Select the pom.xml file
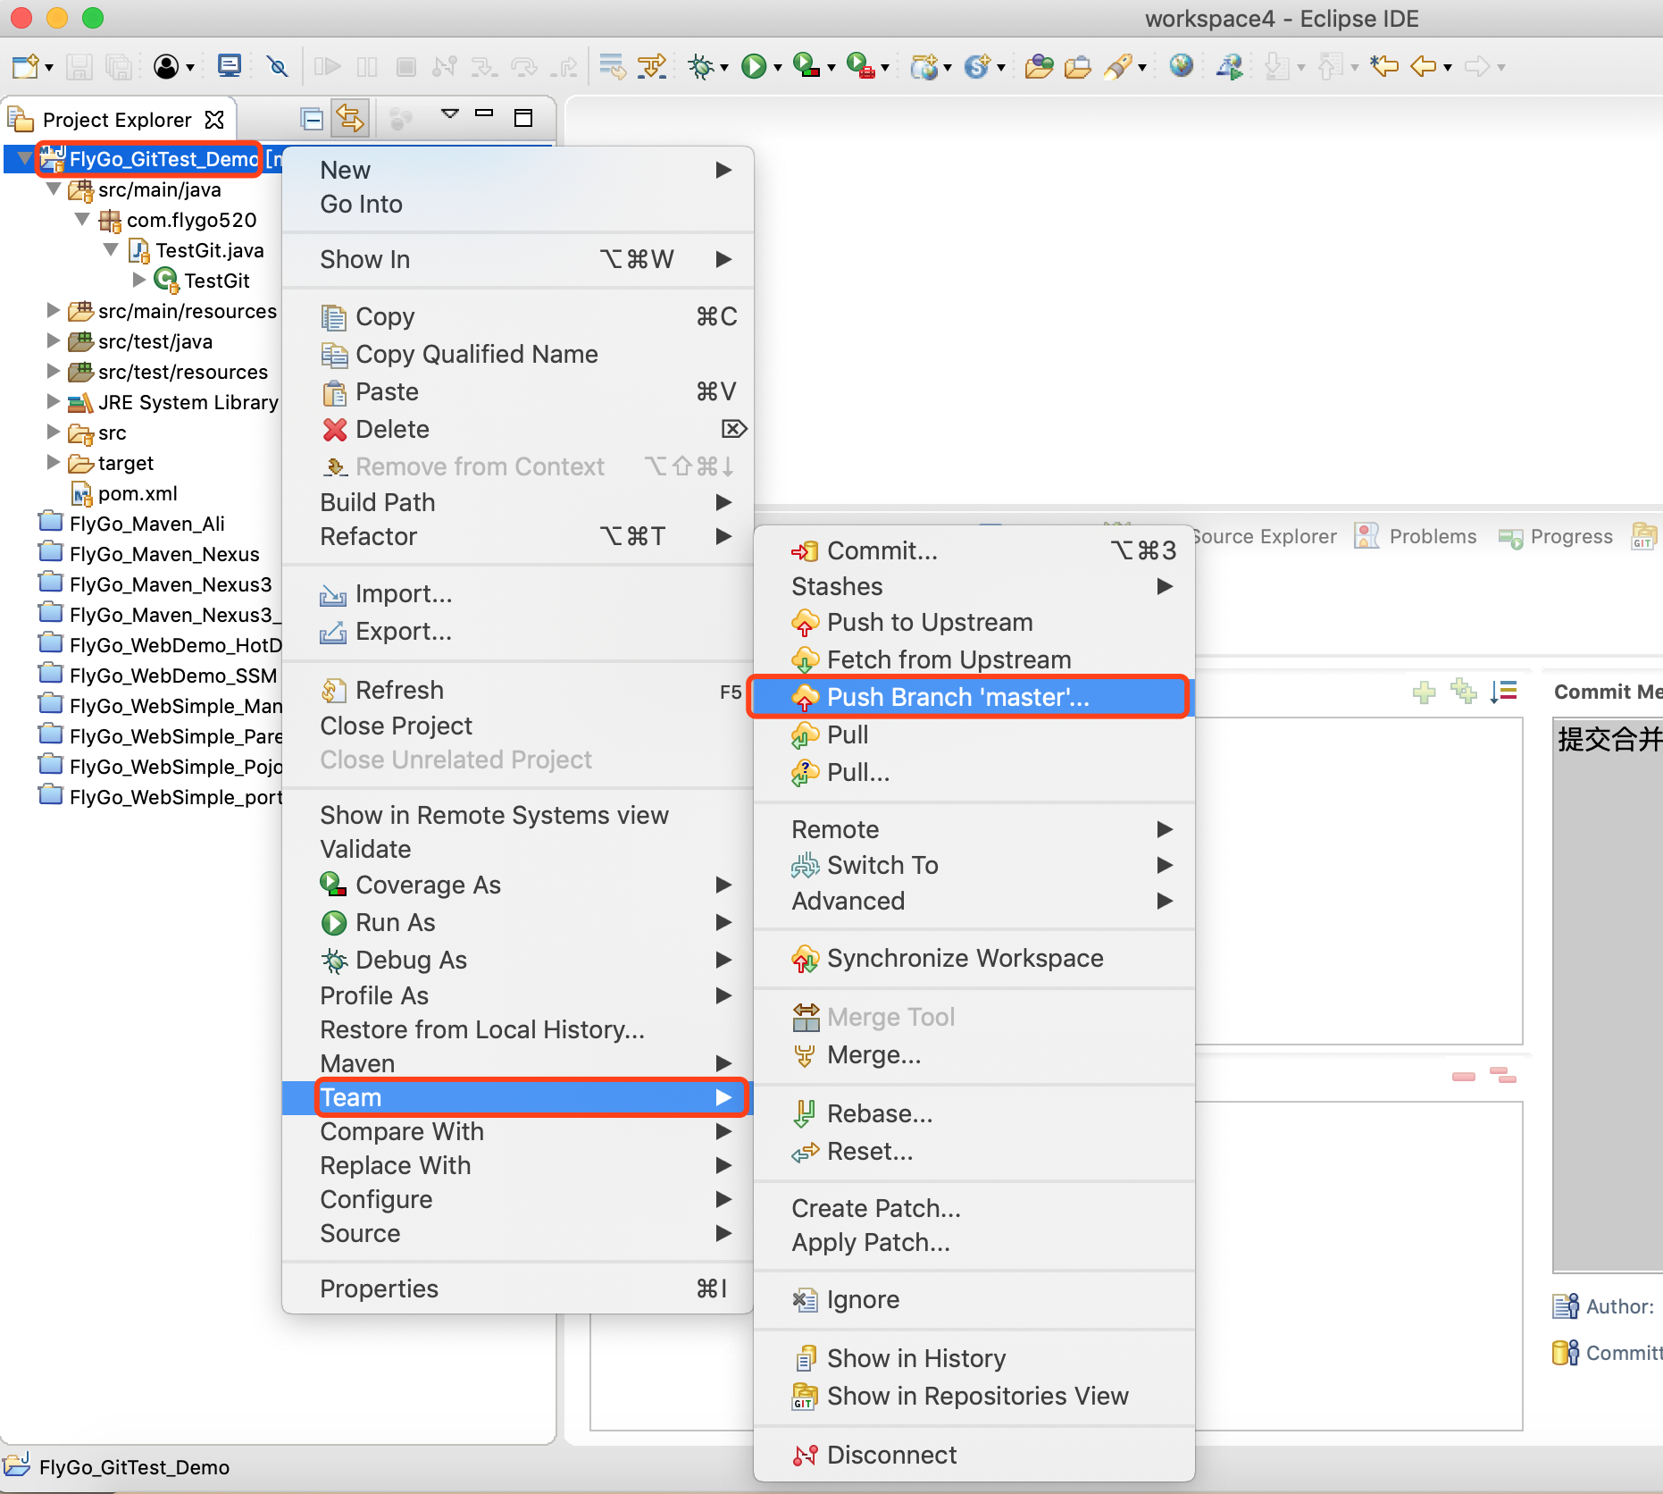Screen dimensions: 1663x1494 click(124, 493)
